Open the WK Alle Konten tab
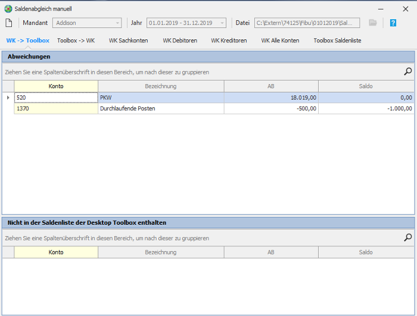This screenshot has height=316, width=417. coord(280,41)
